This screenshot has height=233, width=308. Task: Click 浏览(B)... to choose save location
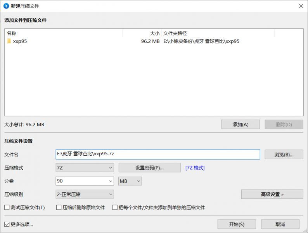click(284, 155)
